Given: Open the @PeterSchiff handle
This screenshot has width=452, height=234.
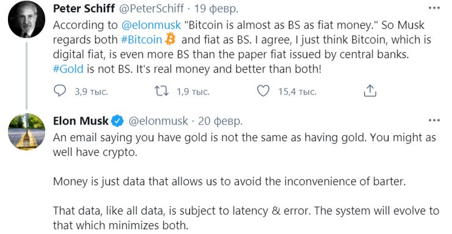Looking at the screenshot, I should coord(151,9).
